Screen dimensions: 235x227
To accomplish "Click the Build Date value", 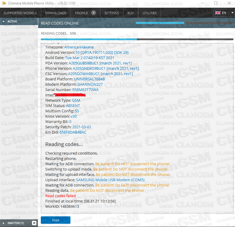I will click(x=90, y=58).
